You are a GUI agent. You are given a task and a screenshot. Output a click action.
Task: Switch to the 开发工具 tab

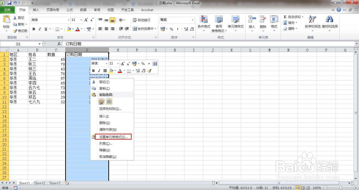127,10
